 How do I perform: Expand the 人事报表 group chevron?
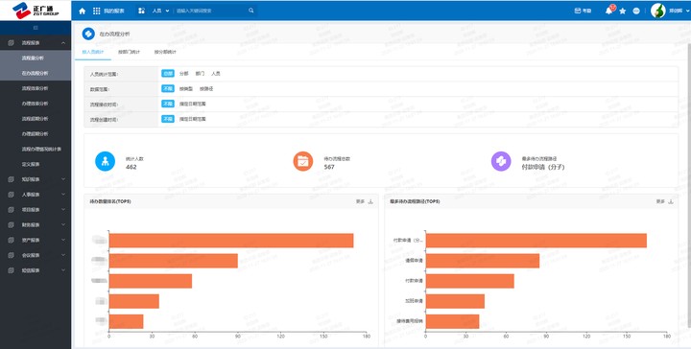coord(63,195)
